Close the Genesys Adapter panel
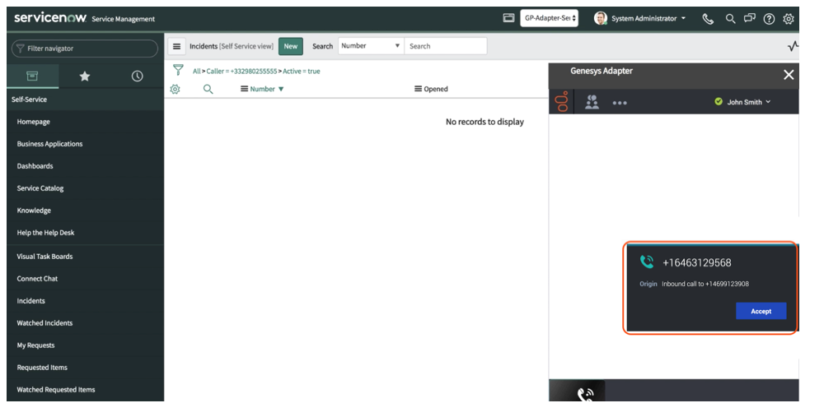 click(x=789, y=75)
